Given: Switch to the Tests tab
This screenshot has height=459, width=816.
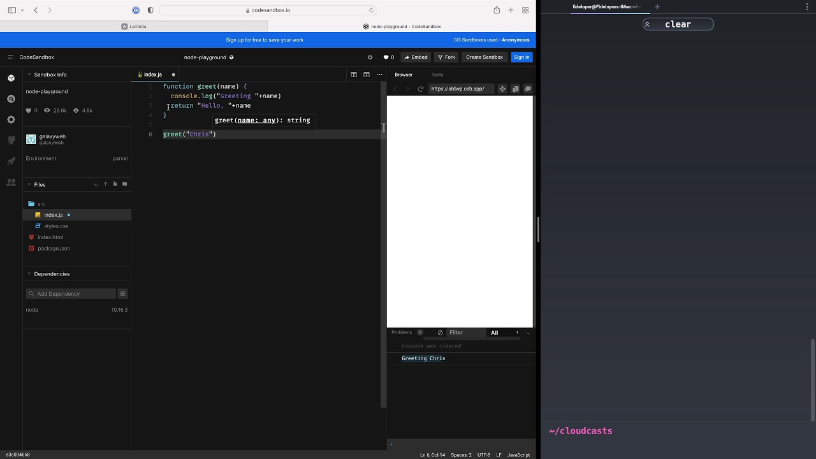Looking at the screenshot, I should pos(437,75).
